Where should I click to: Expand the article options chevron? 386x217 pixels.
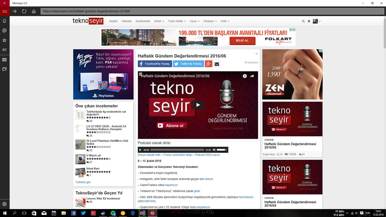point(257,54)
